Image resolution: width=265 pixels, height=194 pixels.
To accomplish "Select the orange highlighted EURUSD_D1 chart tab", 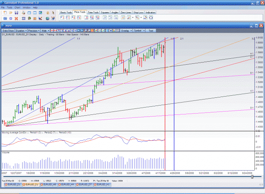I will click(32, 185).
